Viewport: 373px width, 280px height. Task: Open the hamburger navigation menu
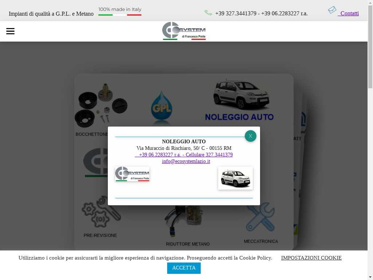pyautogui.click(x=11, y=31)
